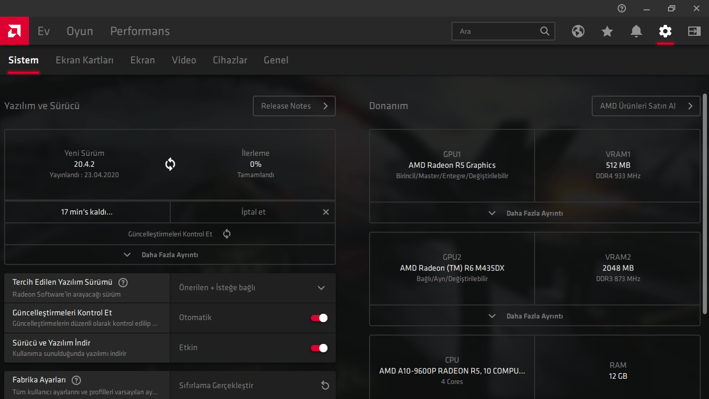The image size is (709, 399).
Task: Click AMD Ürünleri Satın Al button
Action: pos(646,106)
